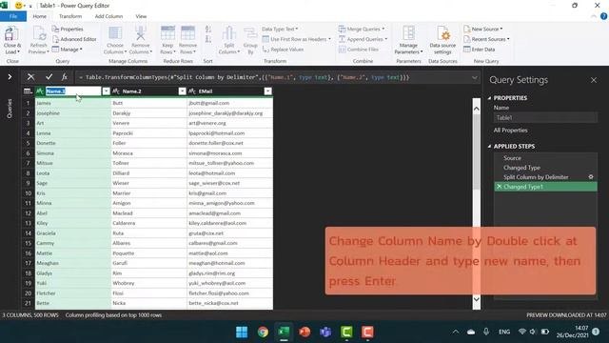Open the Data Type: Text dropdown
Screen dimensions: 609x343
(x=280, y=30)
